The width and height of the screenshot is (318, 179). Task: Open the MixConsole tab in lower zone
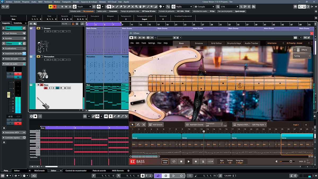39,171
